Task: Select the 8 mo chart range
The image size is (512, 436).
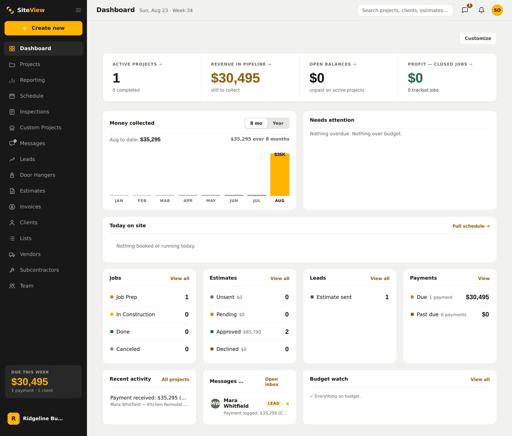Action: point(256,123)
